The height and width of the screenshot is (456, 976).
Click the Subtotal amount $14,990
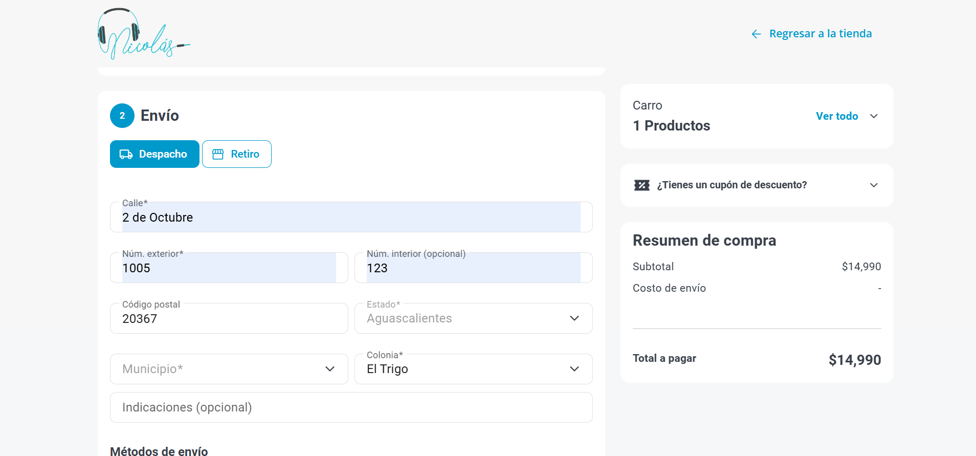pyautogui.click(x=861, y=267)
